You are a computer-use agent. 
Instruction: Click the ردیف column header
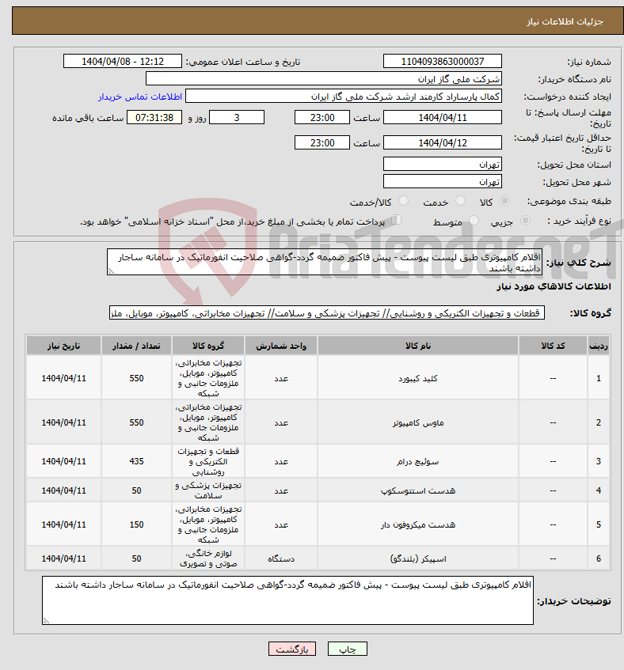(599, 346)
